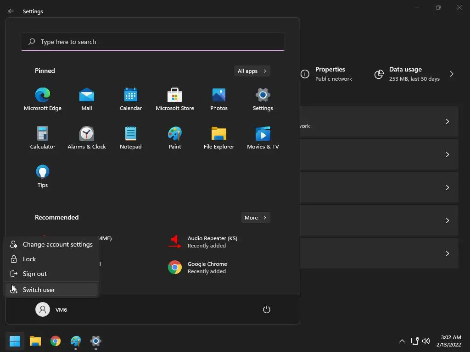The width and height of the screenshot is (470, 352).
Task: Choose Sign out from the user menu
Action: [51, 274]
